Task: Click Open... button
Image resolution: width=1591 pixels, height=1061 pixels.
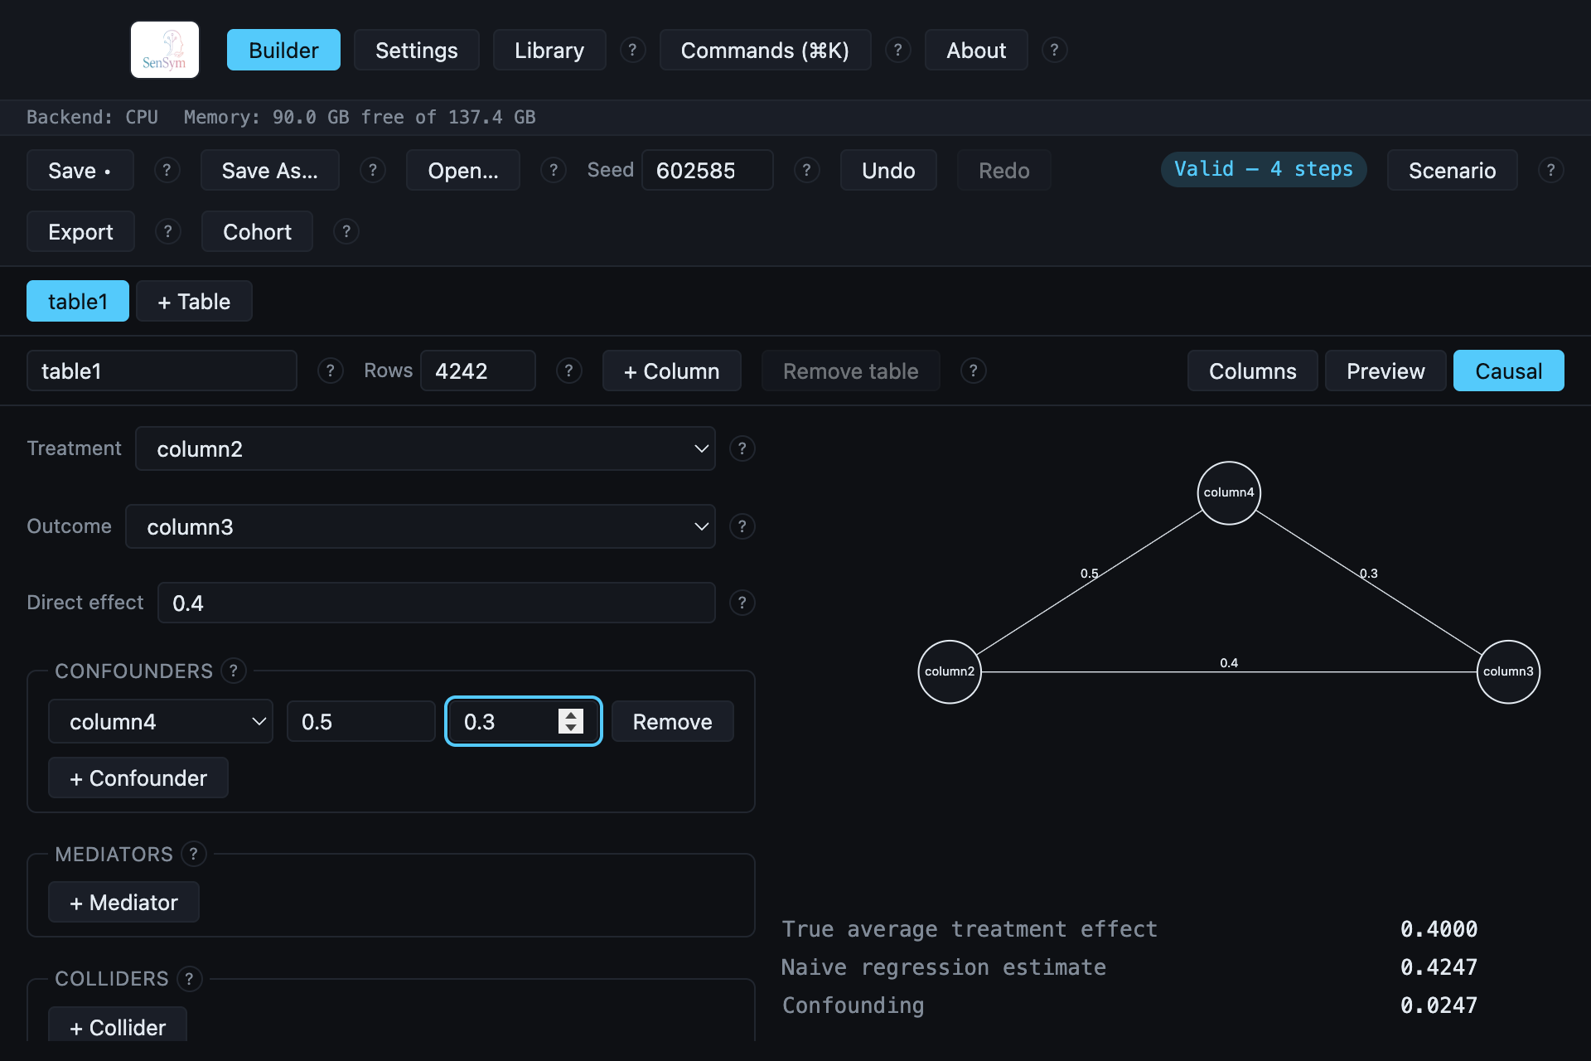Action: click(463, 170)
